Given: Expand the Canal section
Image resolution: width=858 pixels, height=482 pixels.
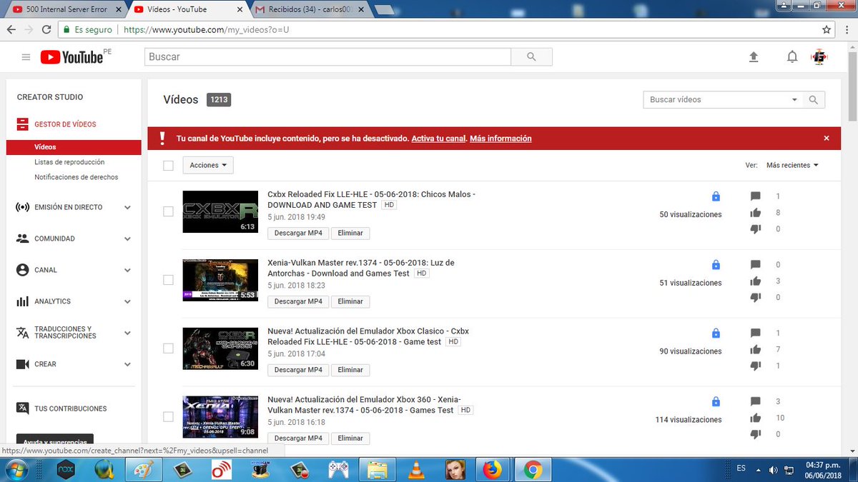Looking at the screenshot, I should [127, 271].
